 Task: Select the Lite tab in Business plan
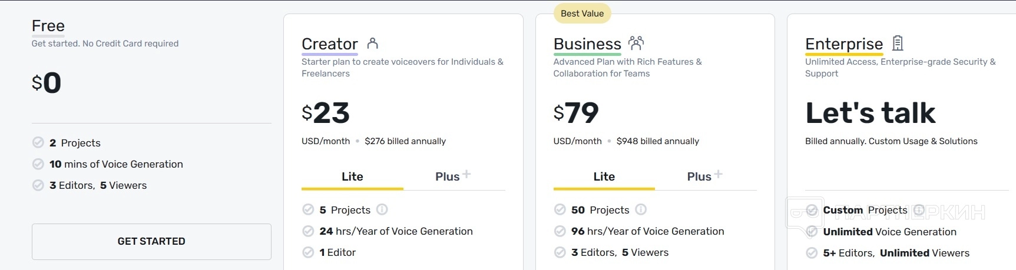pyautogui.click(x=604, y=176)
